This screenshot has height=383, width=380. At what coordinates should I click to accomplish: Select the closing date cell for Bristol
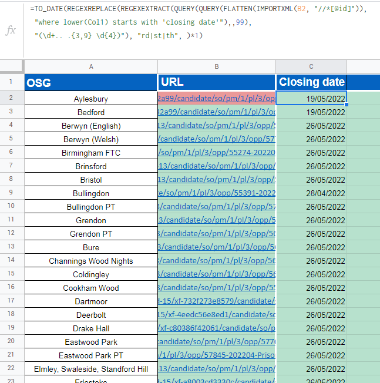point(311,180)
